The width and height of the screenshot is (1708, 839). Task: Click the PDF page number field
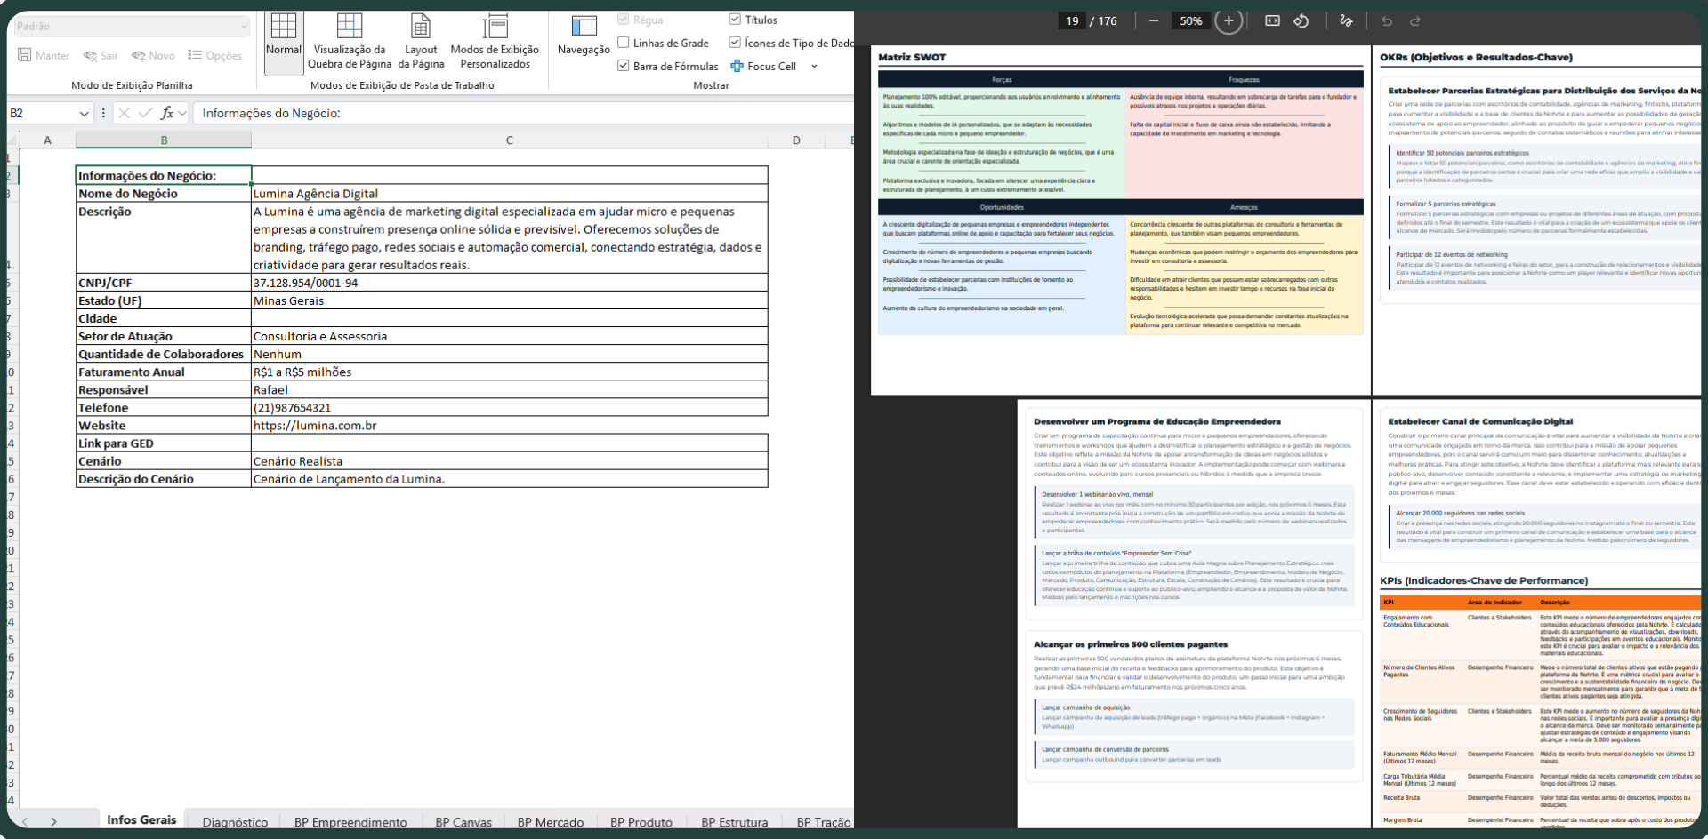[1072, 20]
